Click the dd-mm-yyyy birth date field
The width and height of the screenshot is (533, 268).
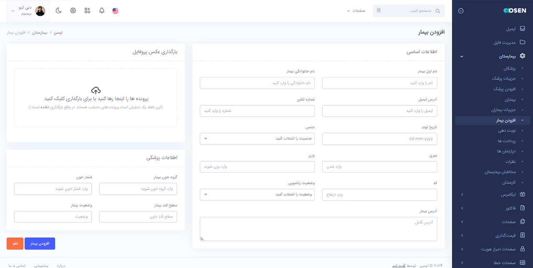point(379,139)
